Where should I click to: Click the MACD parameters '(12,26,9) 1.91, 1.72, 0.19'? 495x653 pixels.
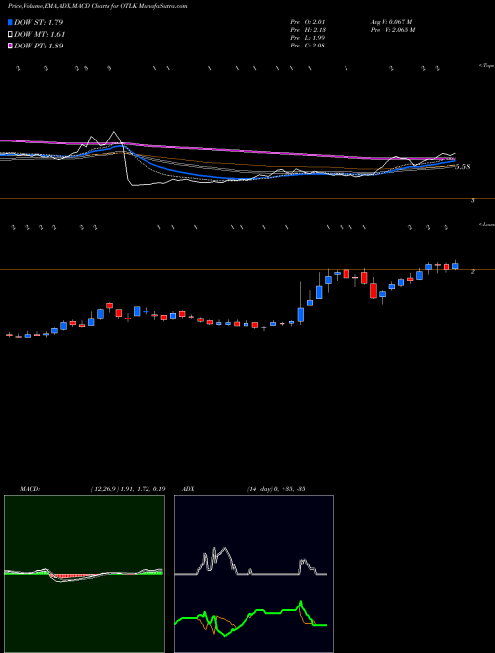coord(128,489)
